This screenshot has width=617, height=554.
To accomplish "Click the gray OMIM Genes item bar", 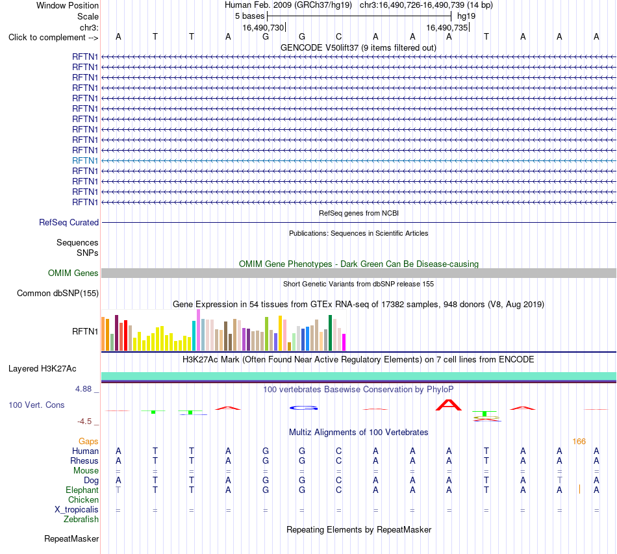I will 359,273.
